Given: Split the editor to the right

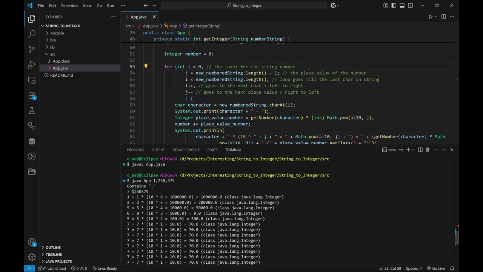Looking at the screenshot, I should point(443,17).
